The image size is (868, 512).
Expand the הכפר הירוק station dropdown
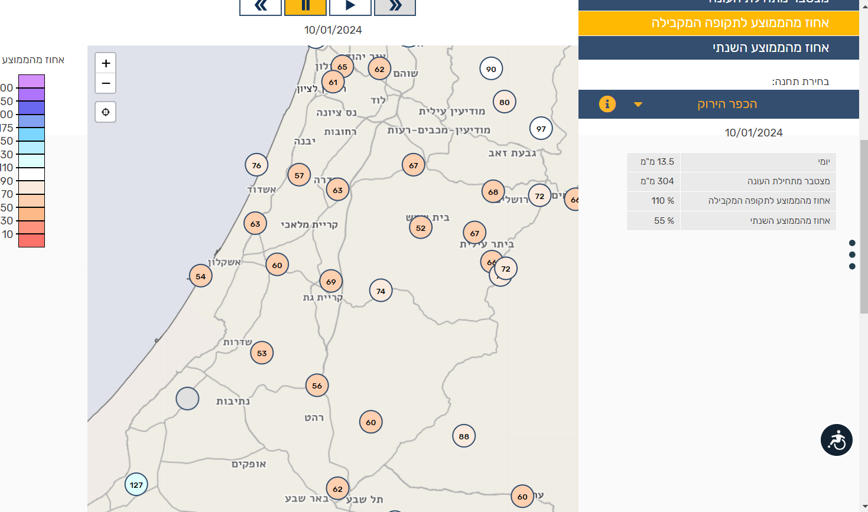[x=638, y=105]
